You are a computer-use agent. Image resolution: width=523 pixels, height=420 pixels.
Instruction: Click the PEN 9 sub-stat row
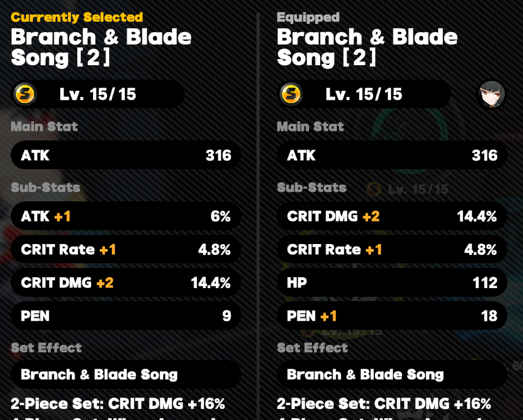126,315
